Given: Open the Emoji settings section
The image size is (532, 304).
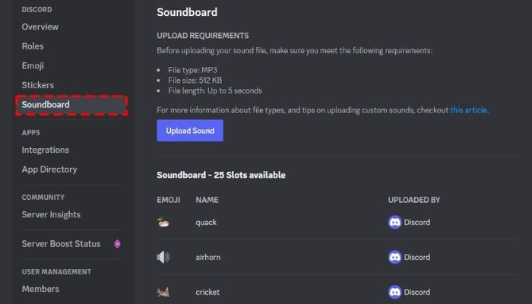Looking at the screenshot, I should (x=33, y=66).
